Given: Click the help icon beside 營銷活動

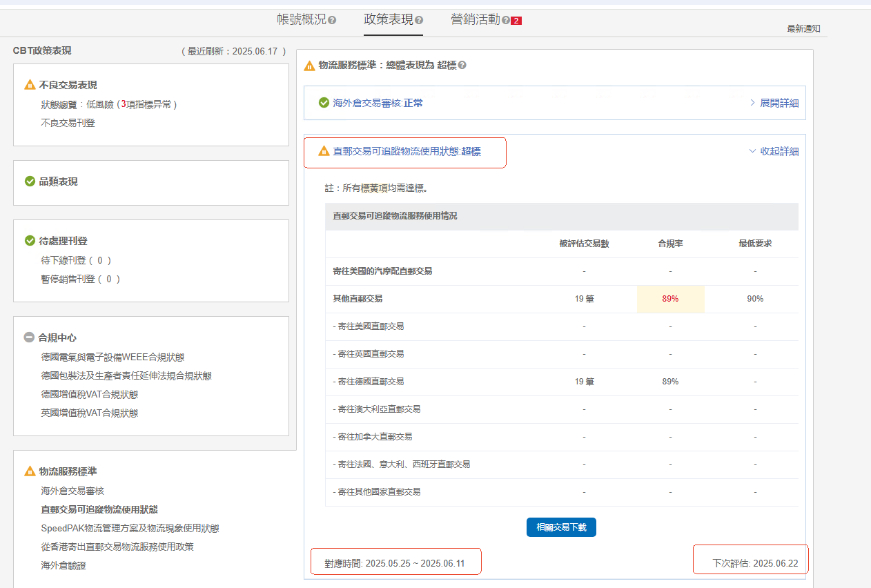Looking at the screenshot, I should 506,21.
